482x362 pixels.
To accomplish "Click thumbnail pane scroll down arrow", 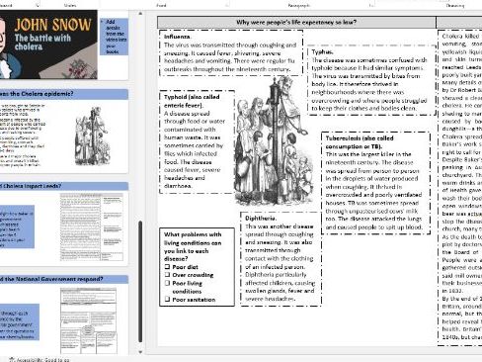I will pos(140,352).
